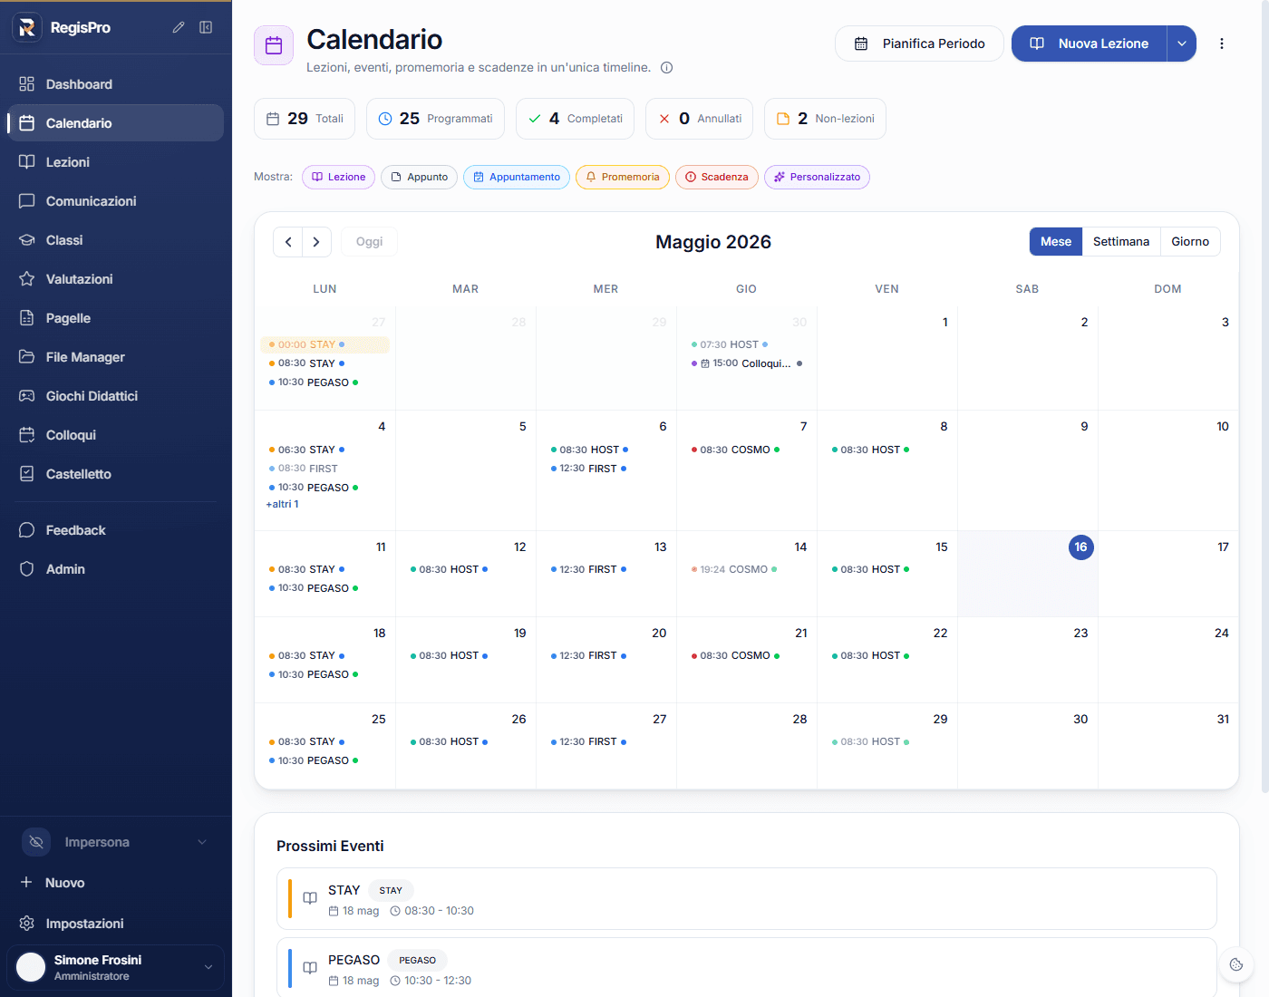
Task: Toggle the Lezione filter chip
Action: (x=339, y=177)
